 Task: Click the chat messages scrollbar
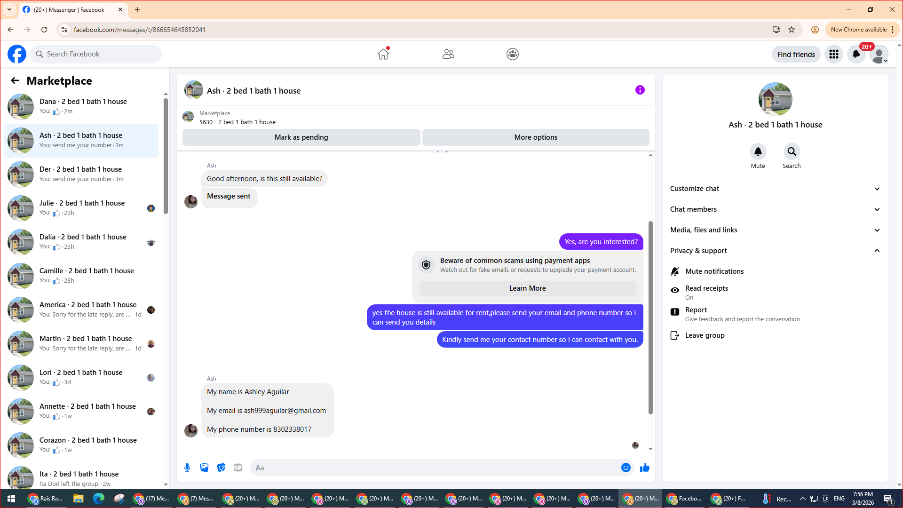(650, 317)
